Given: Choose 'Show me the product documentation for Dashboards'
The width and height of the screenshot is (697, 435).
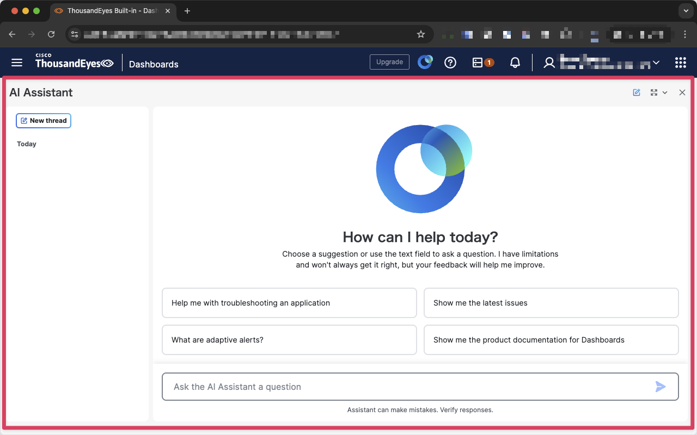Looking at the screenshot, I should coord(551,340).
